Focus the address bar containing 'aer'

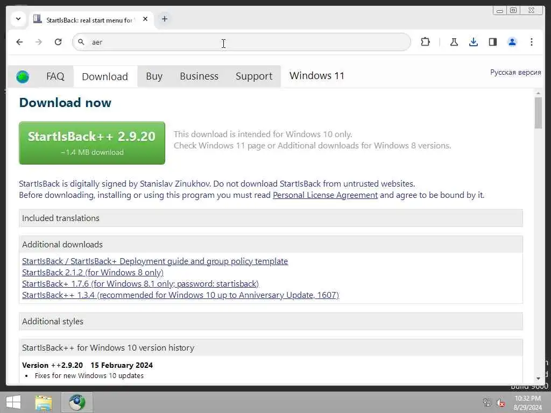click(242, 42)
